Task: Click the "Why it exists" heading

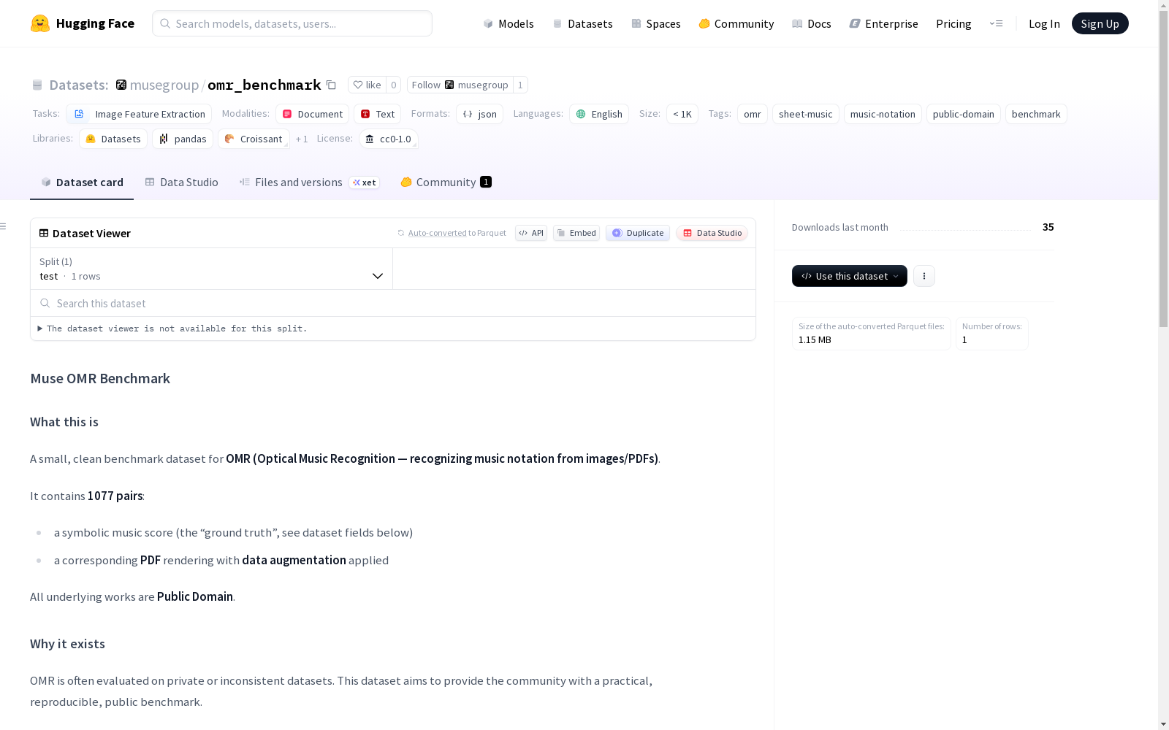Action: [x=67, y=644]
